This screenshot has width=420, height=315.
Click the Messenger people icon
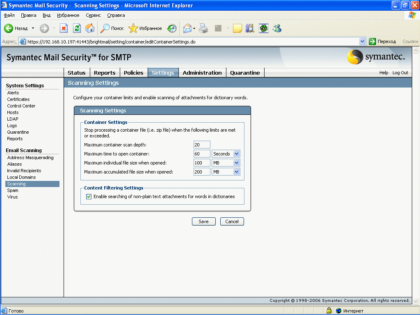(x=277, y=28)
